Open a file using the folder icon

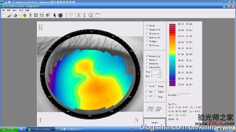tap(9, 15)
